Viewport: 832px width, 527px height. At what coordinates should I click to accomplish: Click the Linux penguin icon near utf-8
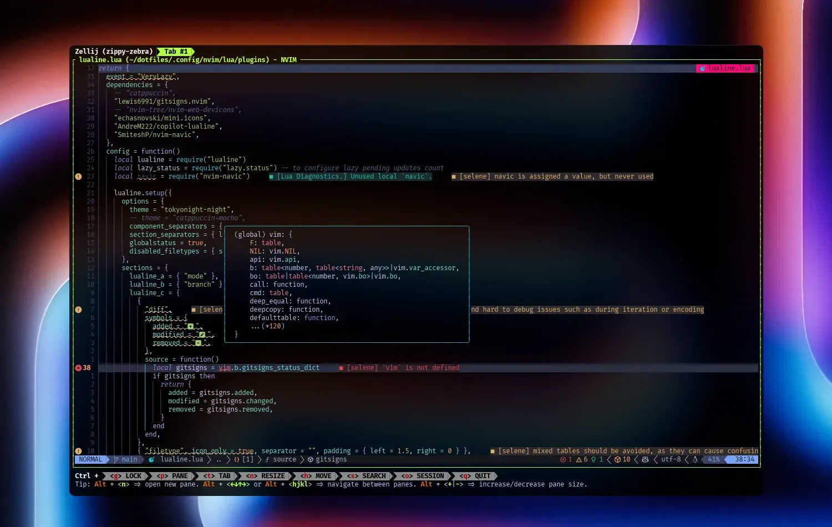695,459
